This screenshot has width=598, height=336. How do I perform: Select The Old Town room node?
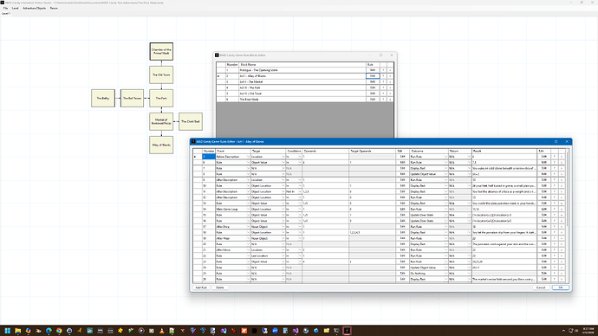pos(161,74)
